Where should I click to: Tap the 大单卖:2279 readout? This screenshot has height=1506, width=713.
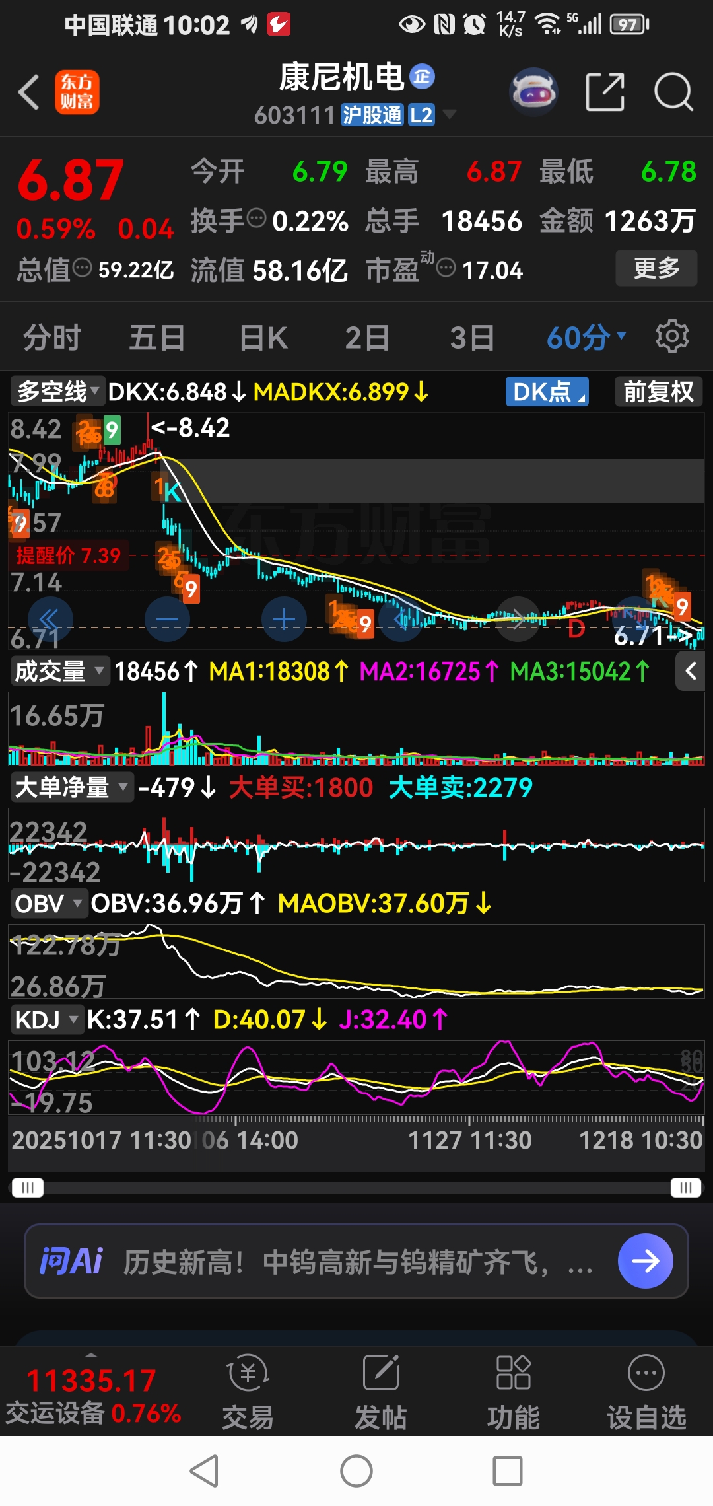point(461,787)
